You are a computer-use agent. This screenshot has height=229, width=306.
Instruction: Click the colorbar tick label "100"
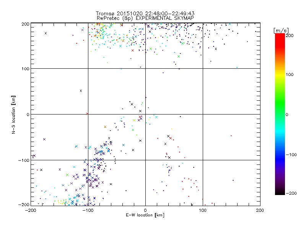290,74
